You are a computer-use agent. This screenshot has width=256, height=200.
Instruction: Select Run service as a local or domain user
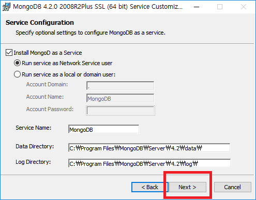(x=18, y=74)
